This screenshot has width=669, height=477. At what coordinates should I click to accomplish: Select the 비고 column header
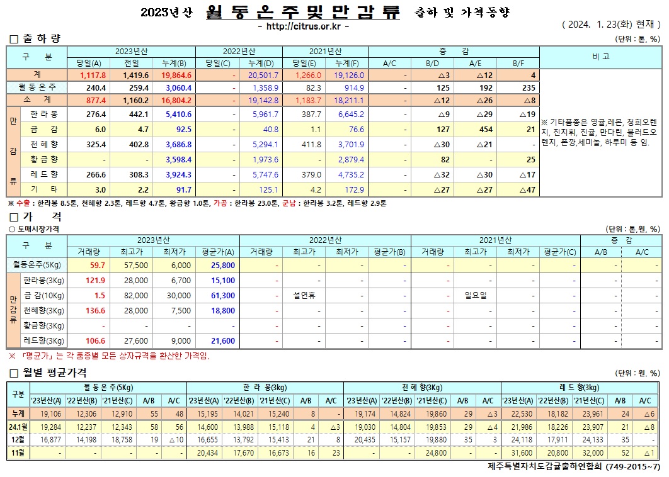[600, 57]
